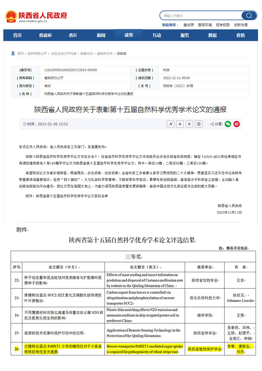Image resolution: width=262 pixels, height=371 pixels.
Task: Click English title Plastic film mulching affects N2O
Action: click(x=143, y=315)
